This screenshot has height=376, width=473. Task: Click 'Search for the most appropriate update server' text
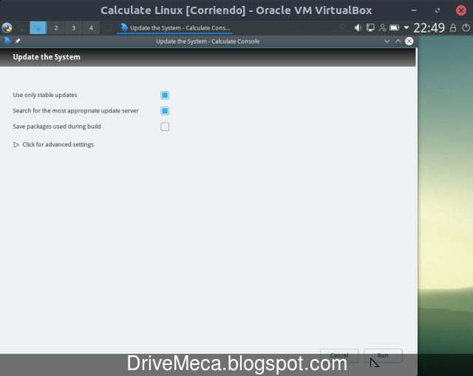(75, 111)
